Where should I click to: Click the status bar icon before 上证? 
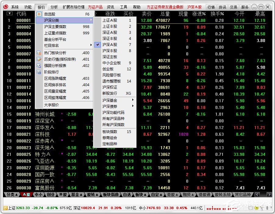pos(5,208)
